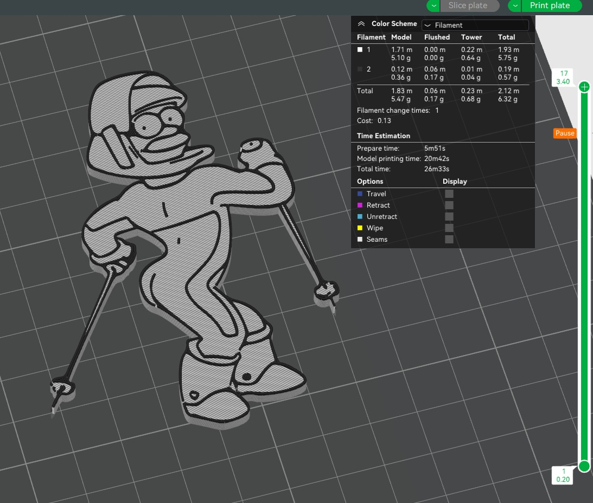The image size is (593, 503).
Task: Click the blue Travel color swatch
Action: point(360,194)
